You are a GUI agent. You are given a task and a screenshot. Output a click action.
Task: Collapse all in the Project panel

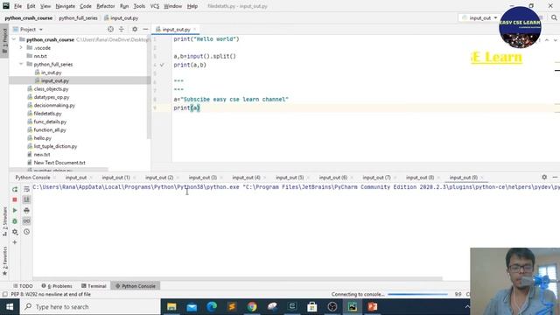(122, 29)
